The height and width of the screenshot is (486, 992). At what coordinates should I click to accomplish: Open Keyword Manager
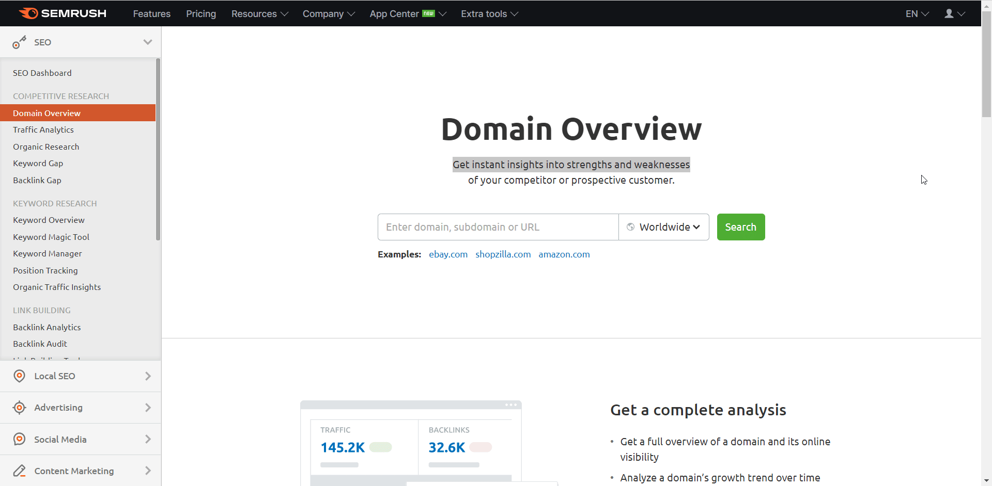coord(48,254)
